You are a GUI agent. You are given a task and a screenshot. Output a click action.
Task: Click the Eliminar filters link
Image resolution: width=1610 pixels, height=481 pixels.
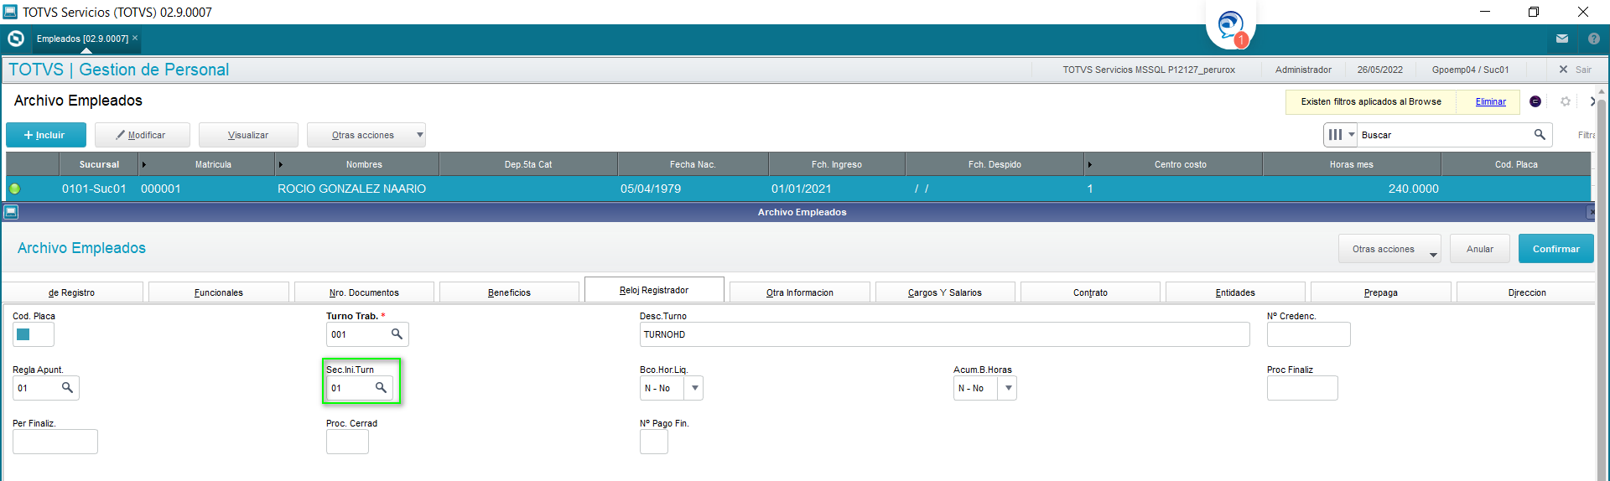click(x=1490, y=101)
